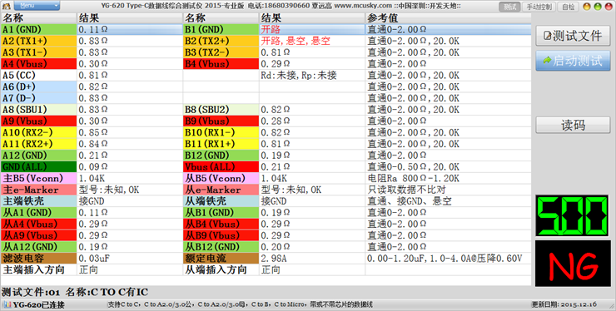Select the red A4(Vbus) cell
Image resolution: width=616 pixels, height=311 pixels.
38,63
